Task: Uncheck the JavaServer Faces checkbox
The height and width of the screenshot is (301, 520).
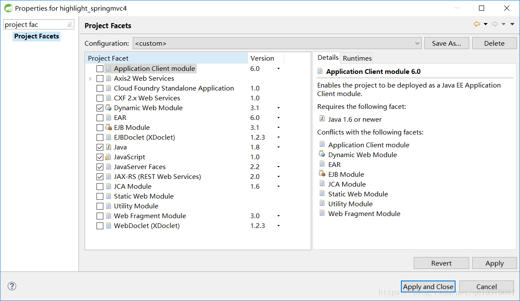Action: (x=100, y=167)
